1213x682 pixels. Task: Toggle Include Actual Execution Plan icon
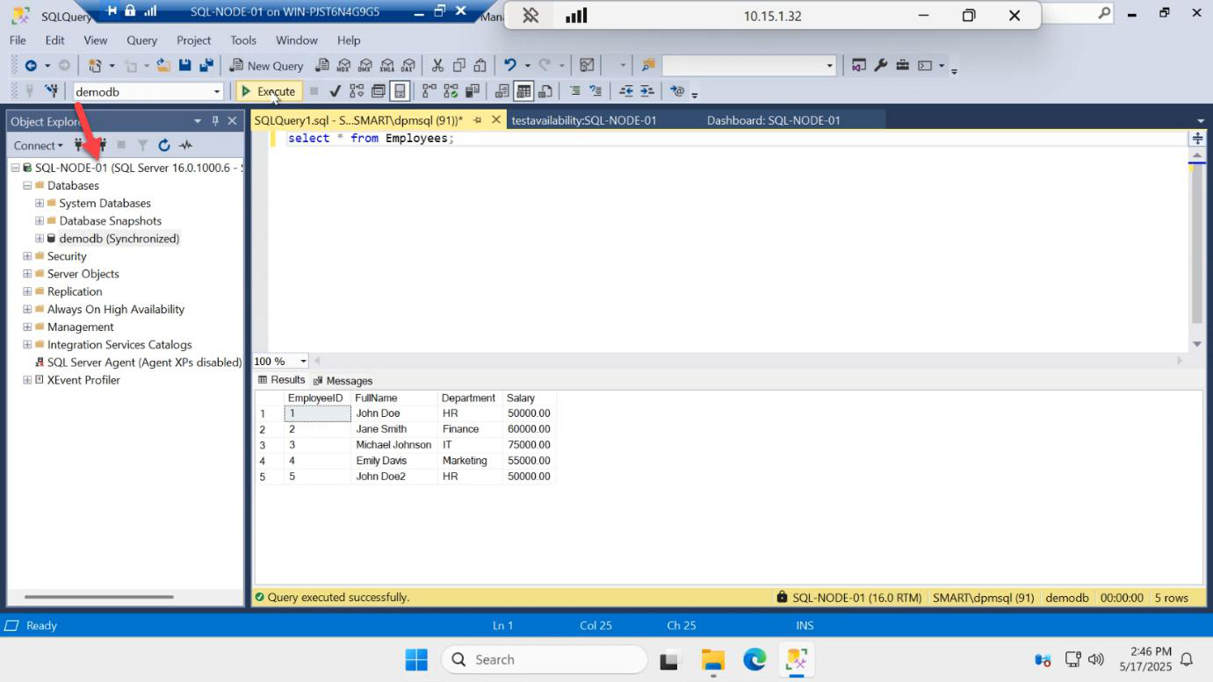click(429, 91)
